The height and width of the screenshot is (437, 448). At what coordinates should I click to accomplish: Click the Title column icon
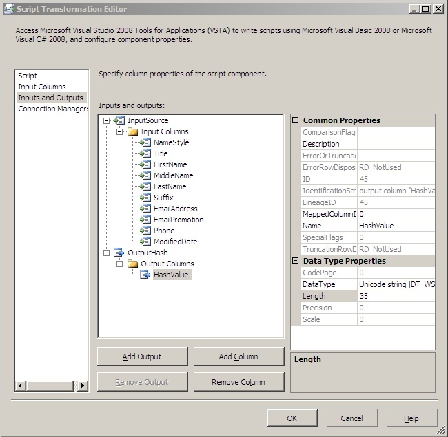pyautogui.click(x=145, y=153)
